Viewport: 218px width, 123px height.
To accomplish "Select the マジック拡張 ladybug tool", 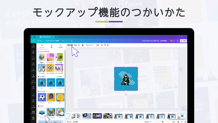I will 59,57.
